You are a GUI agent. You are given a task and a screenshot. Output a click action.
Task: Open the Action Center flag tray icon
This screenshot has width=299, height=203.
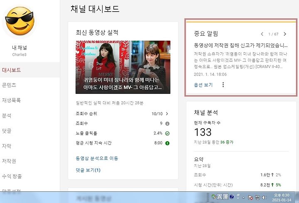point(250,198)
